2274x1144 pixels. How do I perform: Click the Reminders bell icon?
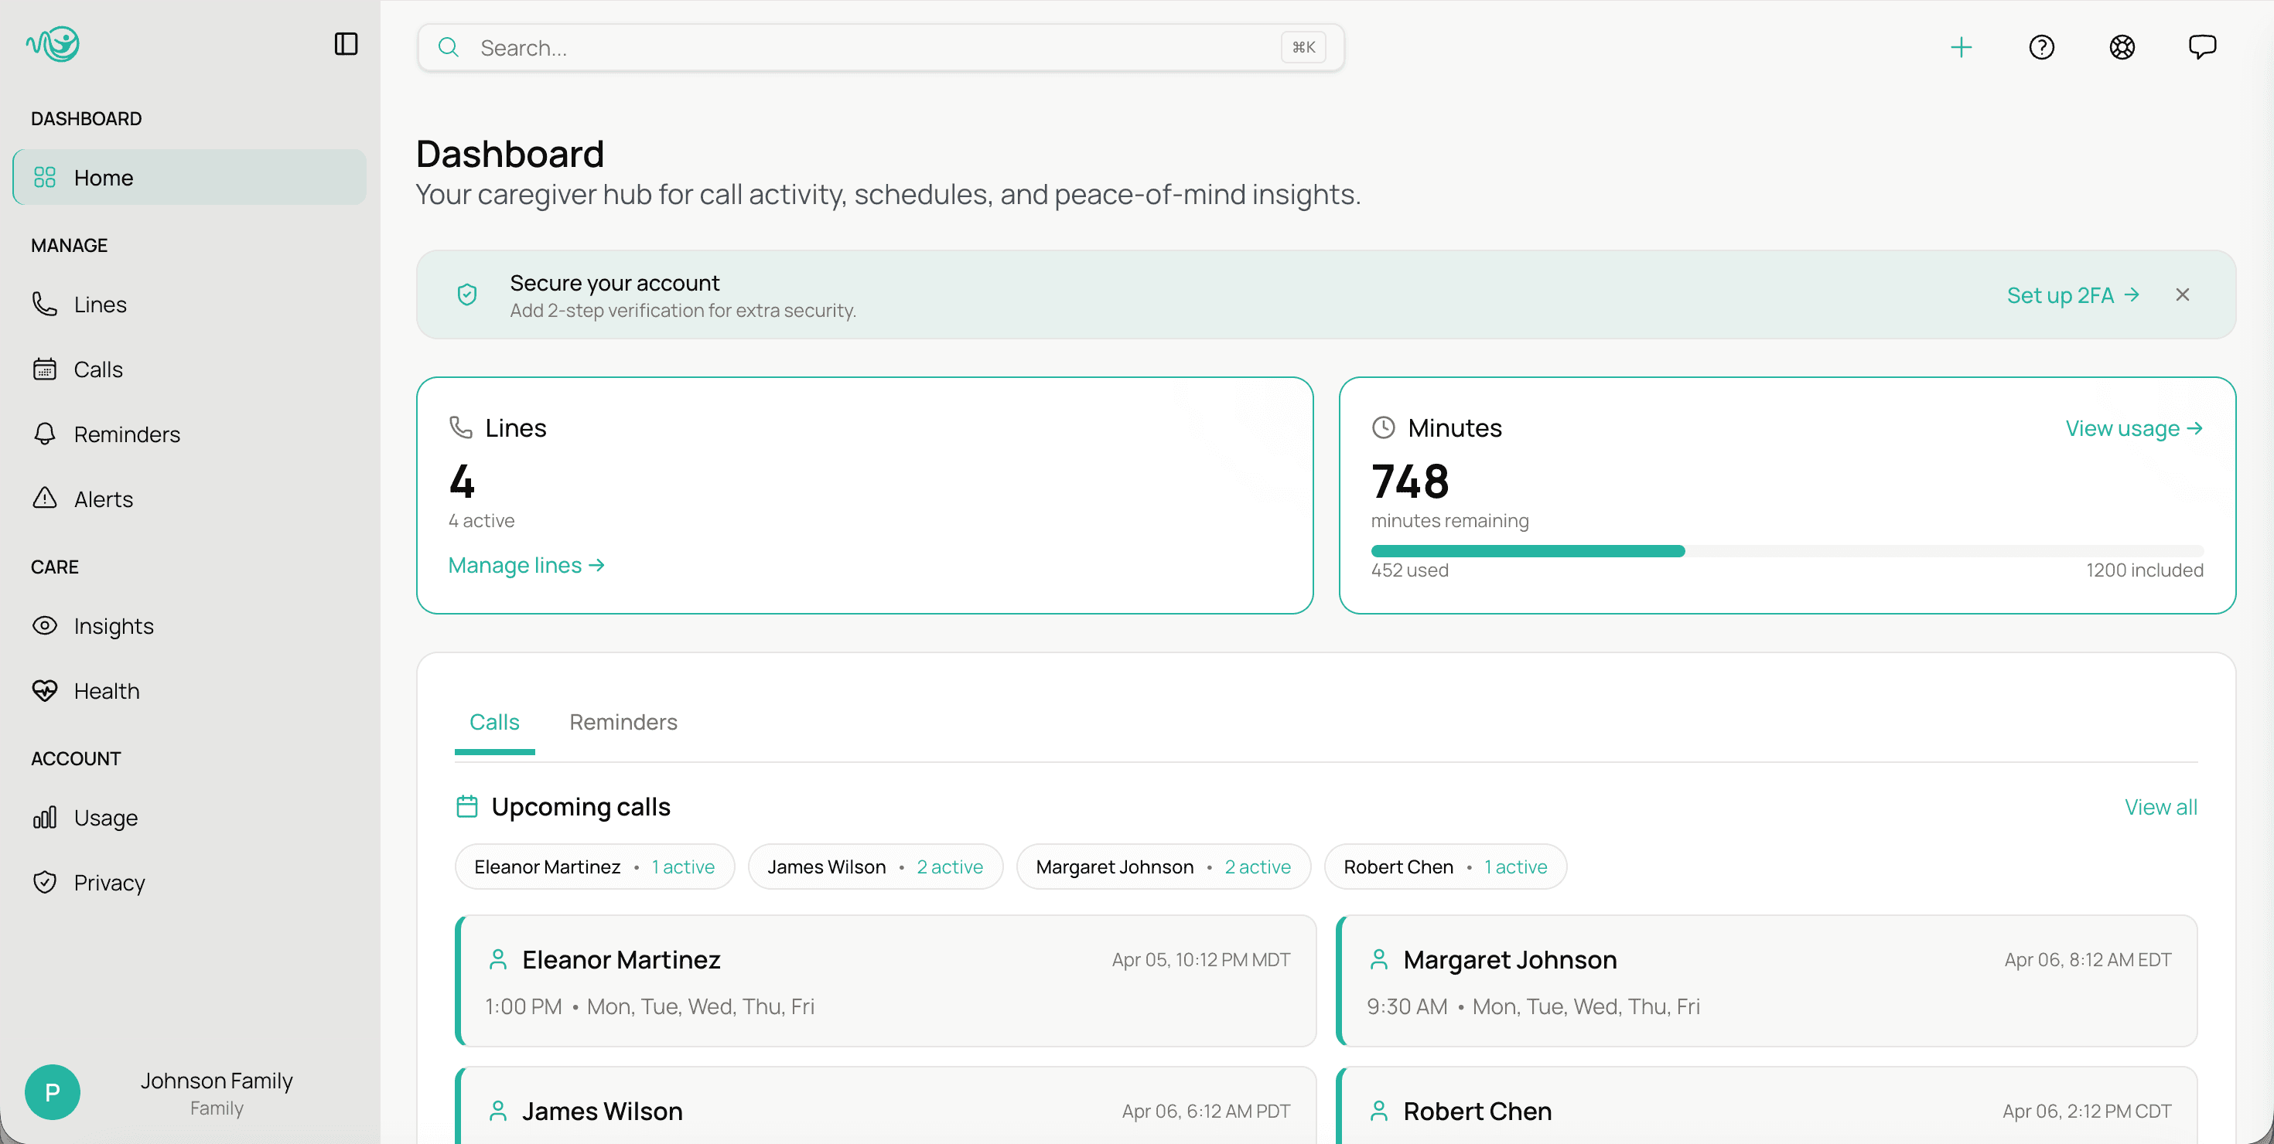tap(45, 434)
